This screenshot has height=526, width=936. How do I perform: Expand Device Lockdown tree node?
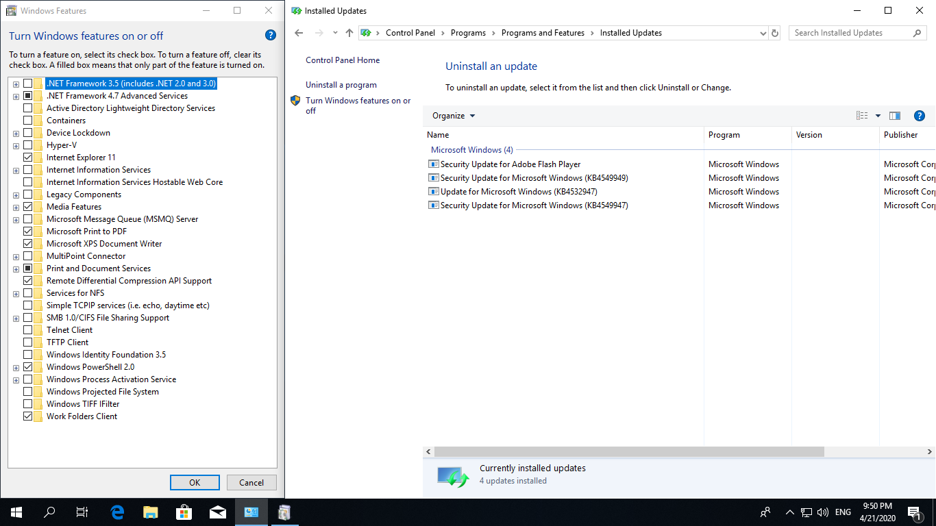point(16,134)
